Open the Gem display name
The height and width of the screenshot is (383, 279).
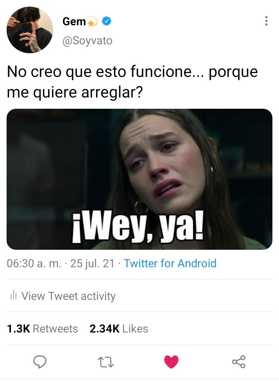[74, 21]
